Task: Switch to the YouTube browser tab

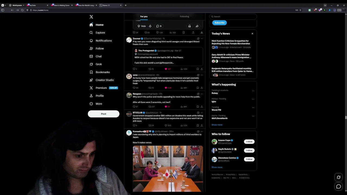Action: pos(37,5)
